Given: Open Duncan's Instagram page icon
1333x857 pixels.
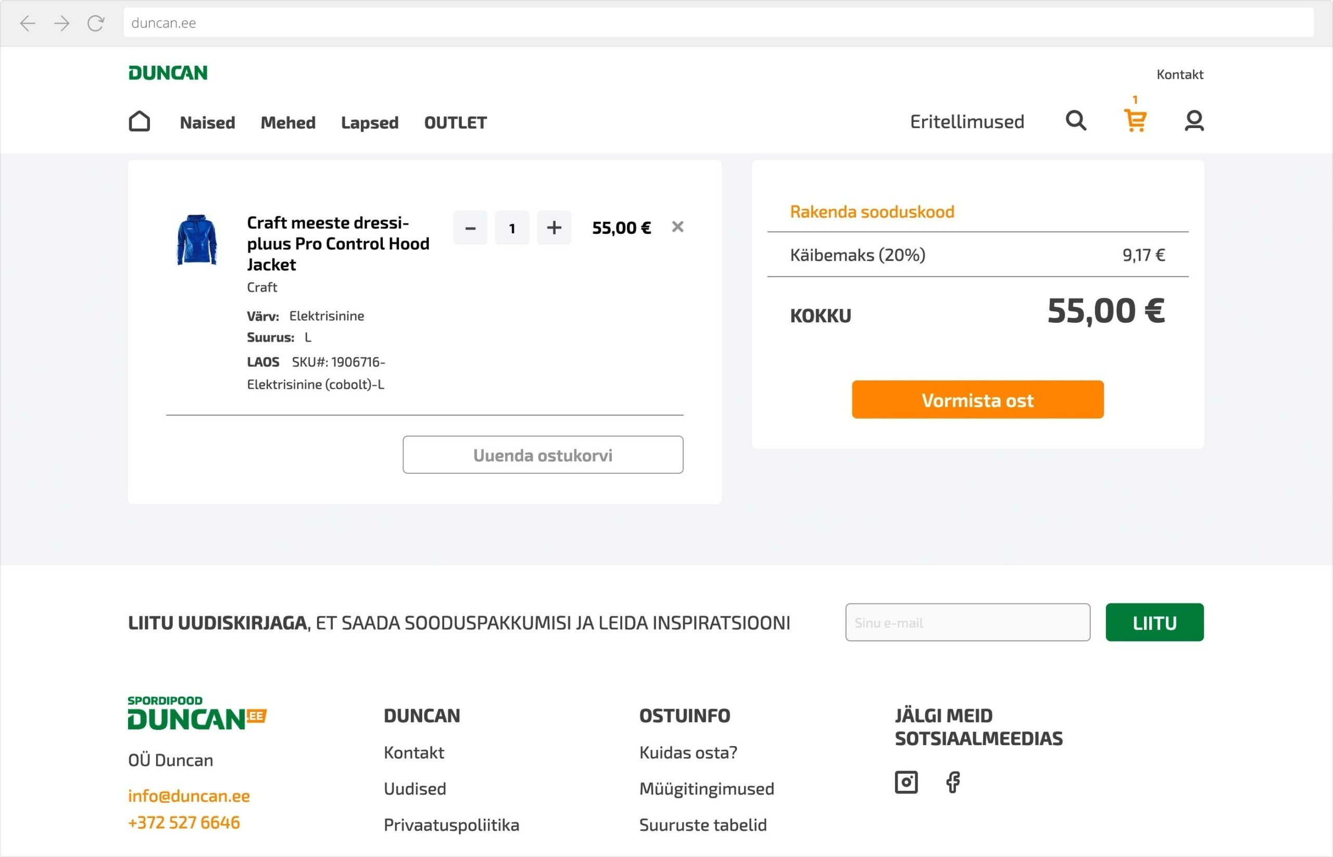Looking at the screenshot, I should click(x=906, y=782).
